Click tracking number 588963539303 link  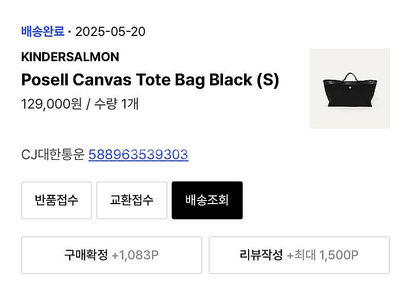tap(138, 155)
